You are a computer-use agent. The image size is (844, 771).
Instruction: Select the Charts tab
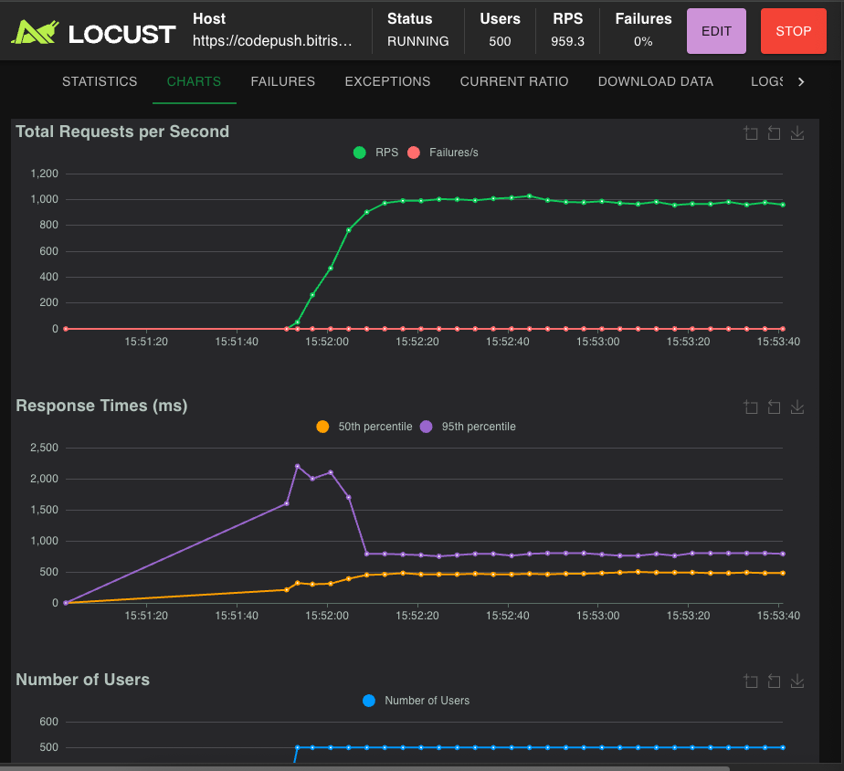194,81
